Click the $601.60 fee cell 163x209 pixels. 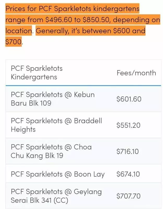(129, 99)
